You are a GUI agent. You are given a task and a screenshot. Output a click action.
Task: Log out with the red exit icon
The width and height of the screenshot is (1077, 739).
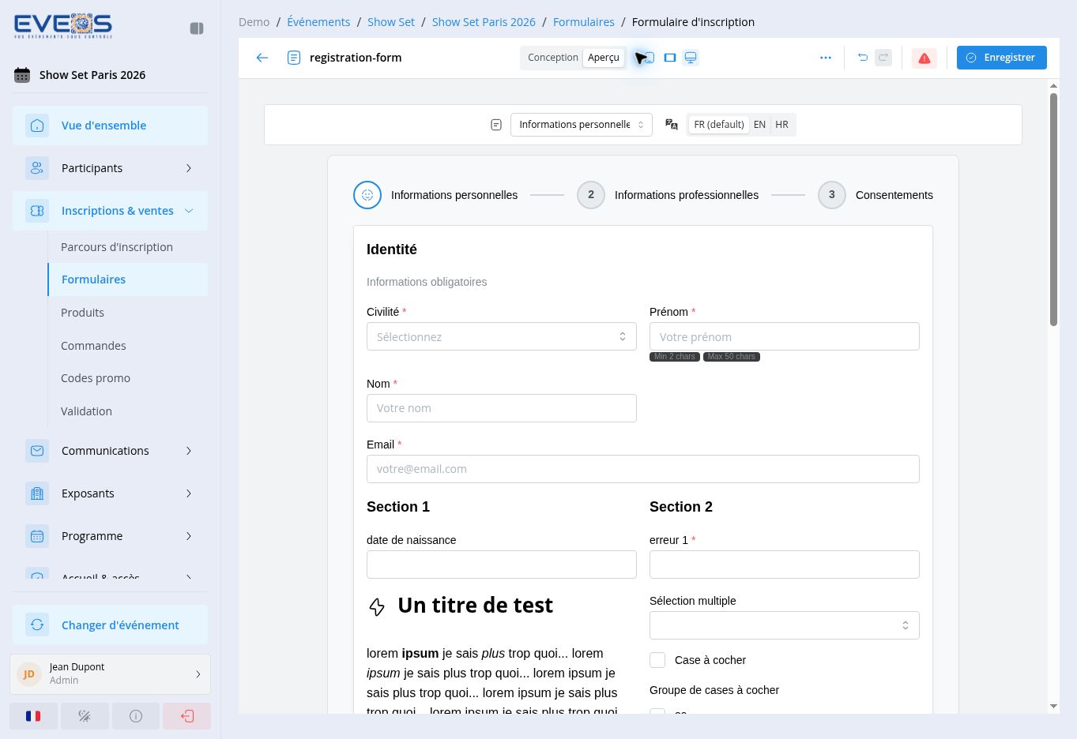[187, 716]
